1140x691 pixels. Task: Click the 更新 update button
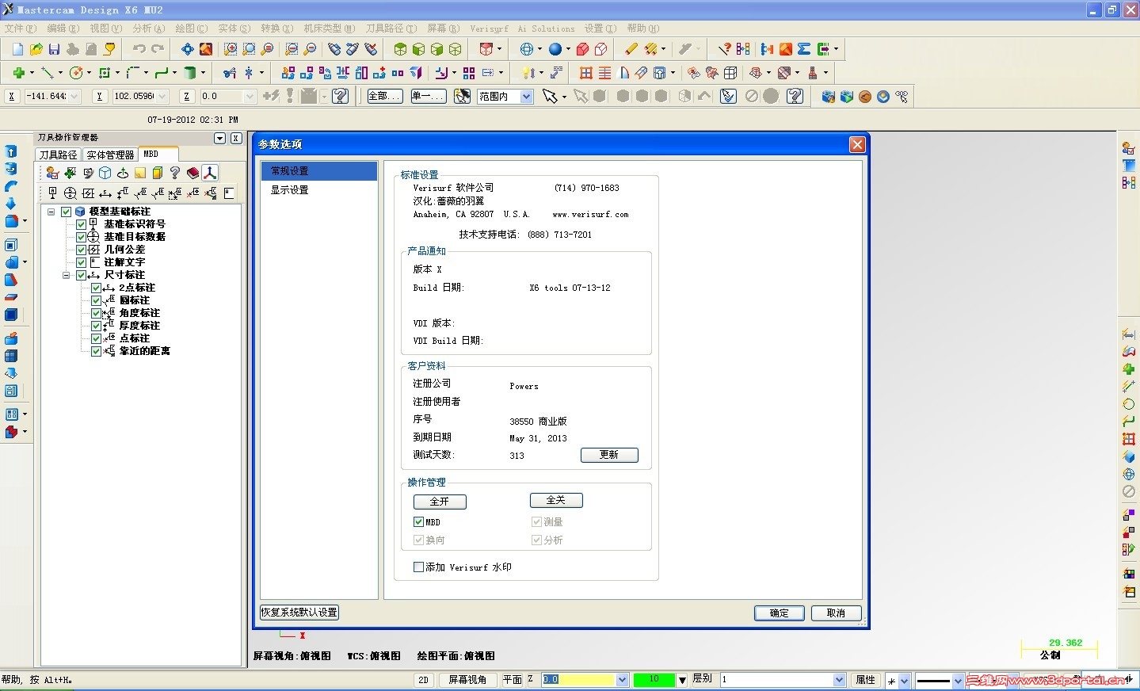tap(609, 455)
